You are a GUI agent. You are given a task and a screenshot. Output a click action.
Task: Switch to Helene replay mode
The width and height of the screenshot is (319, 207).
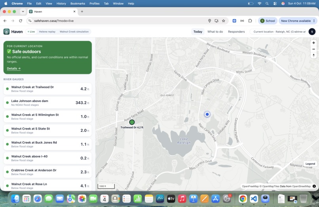[47, 32]
